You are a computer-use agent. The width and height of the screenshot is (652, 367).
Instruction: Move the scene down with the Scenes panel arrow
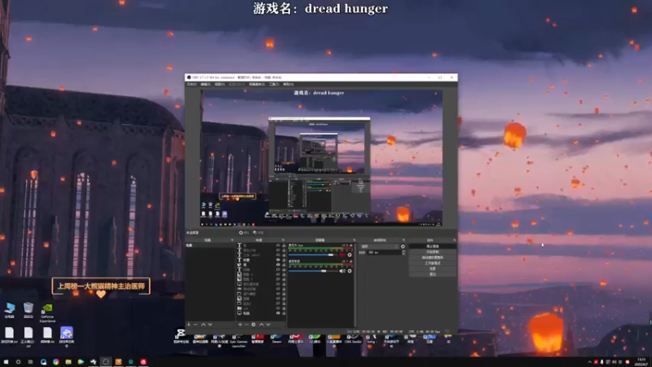pyautogui.click(x=210, y=324)
